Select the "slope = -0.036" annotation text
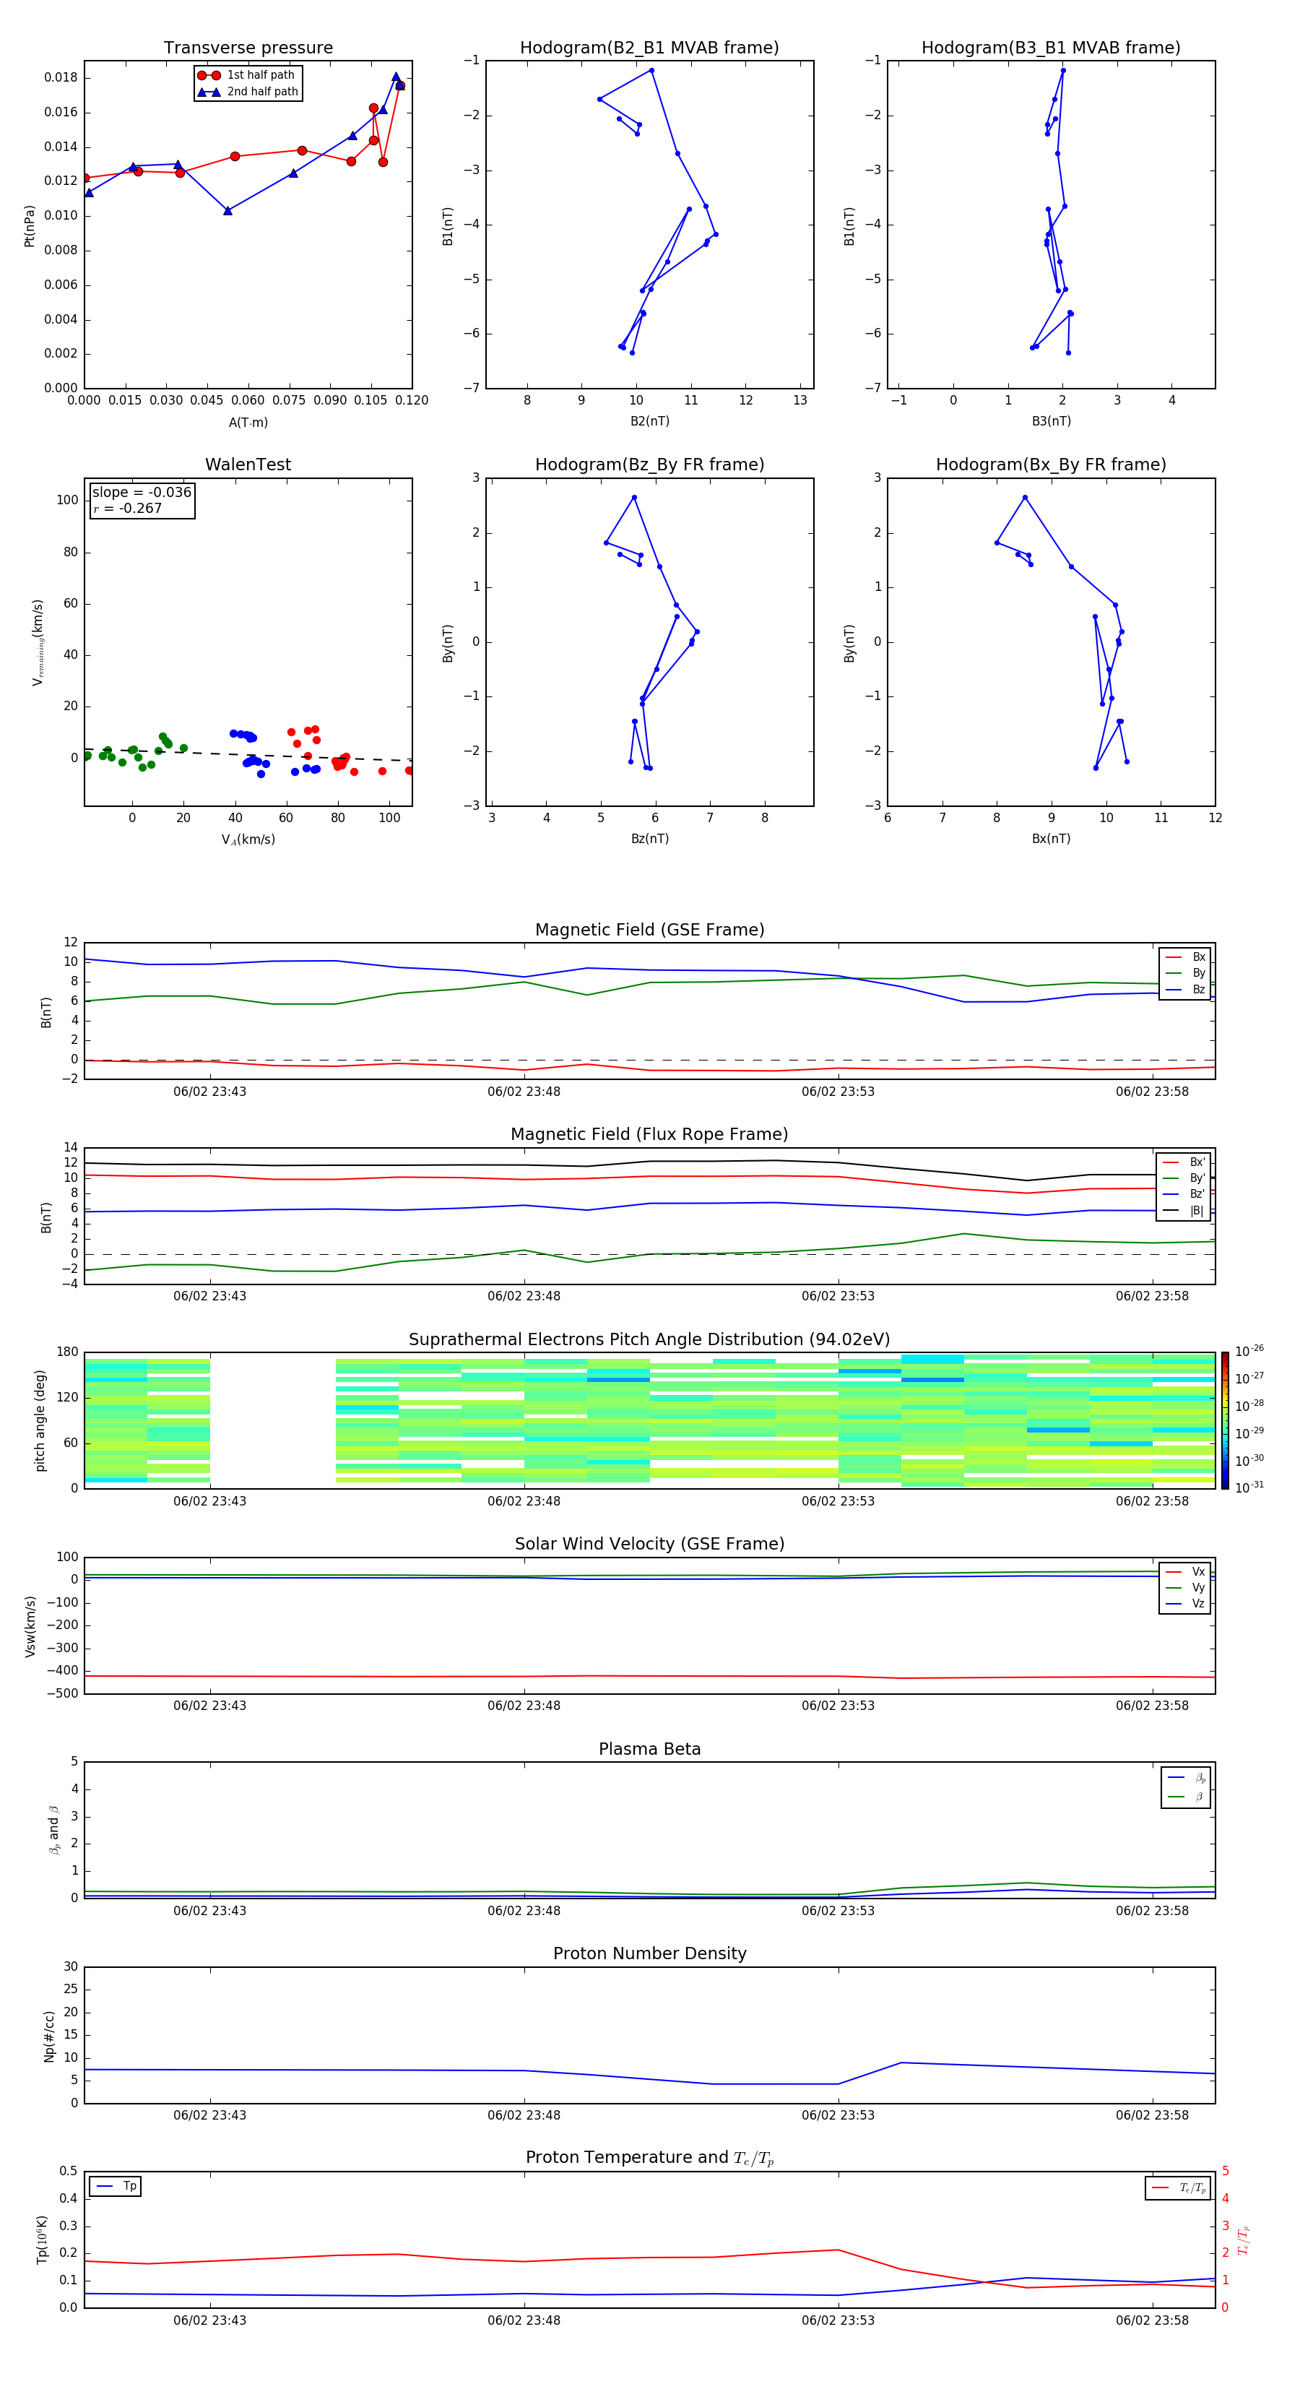The width and height of the screenshot is (1300, 2384). click(142, 493)
